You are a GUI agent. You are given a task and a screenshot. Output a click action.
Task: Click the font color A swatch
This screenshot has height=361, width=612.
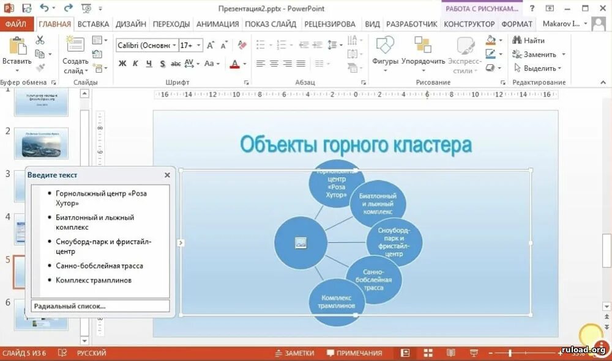[x=234, y=64]
